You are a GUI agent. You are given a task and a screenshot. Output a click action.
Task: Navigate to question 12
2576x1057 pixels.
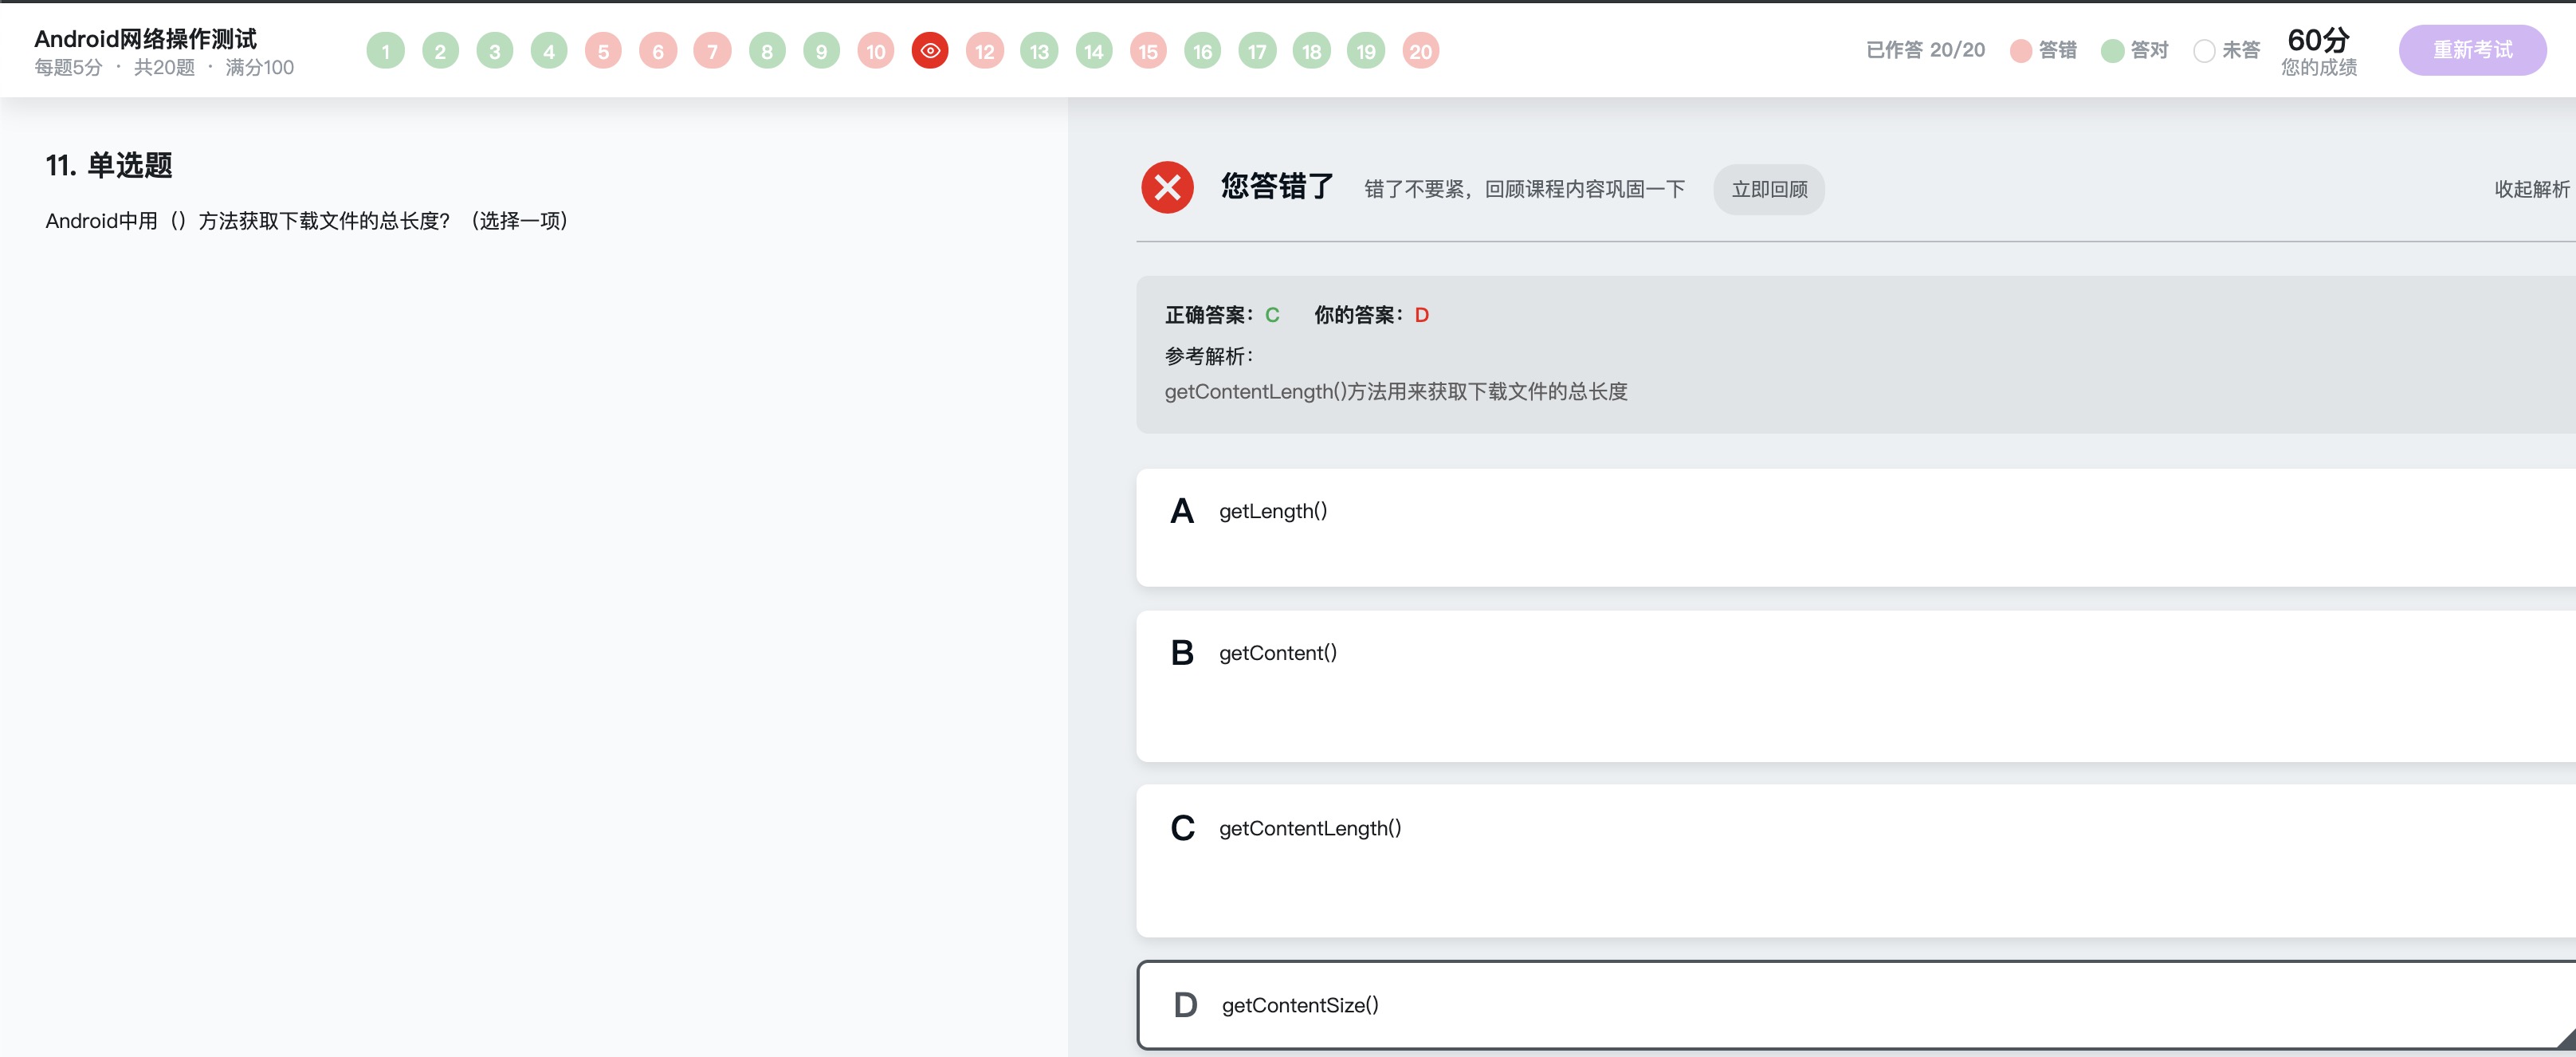pos(985,51)
